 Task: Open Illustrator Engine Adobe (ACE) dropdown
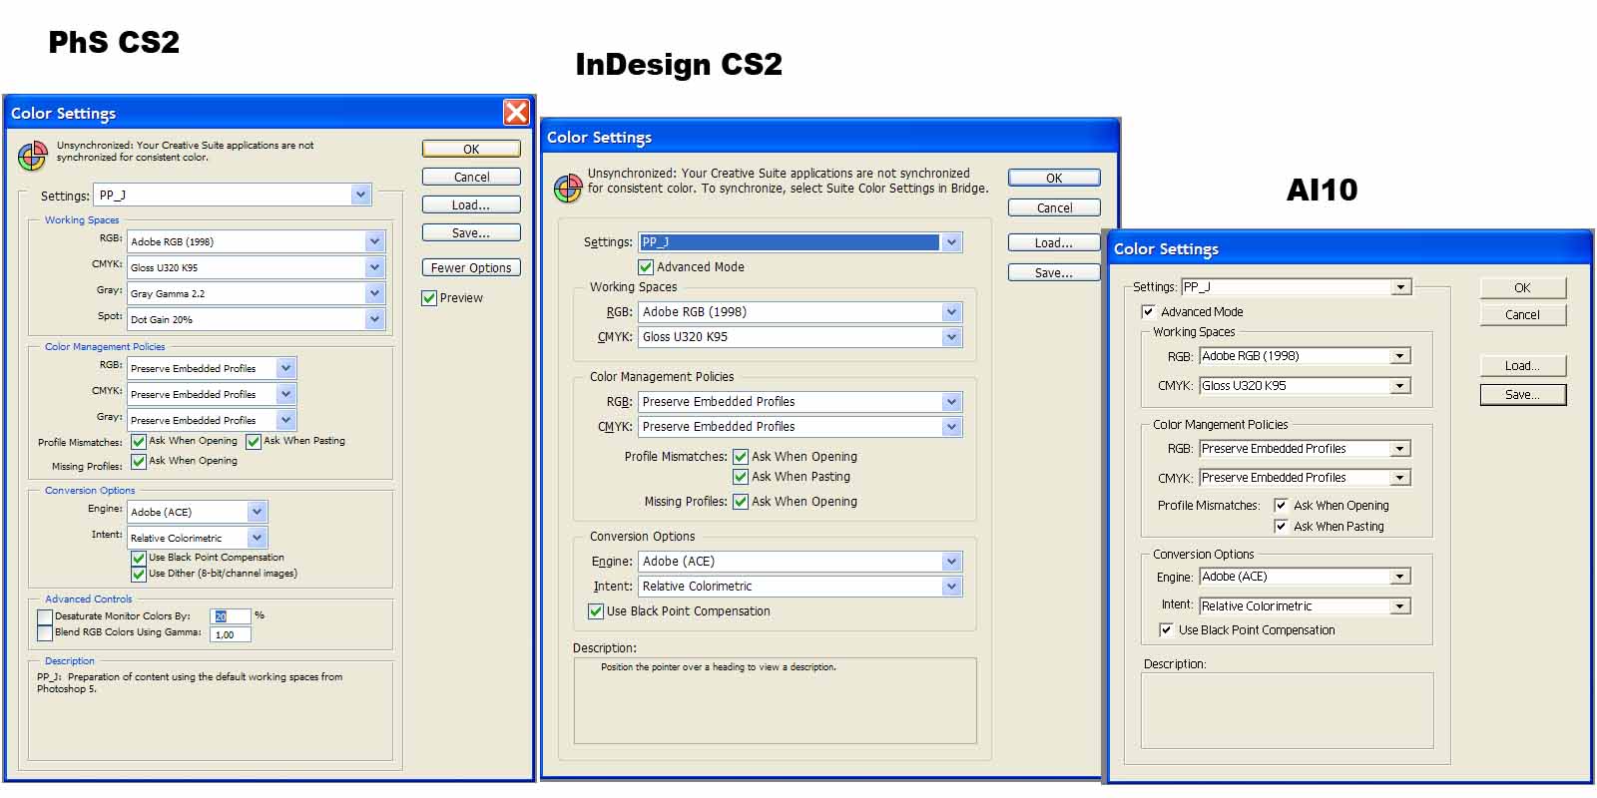click(x=1306, y=577)
